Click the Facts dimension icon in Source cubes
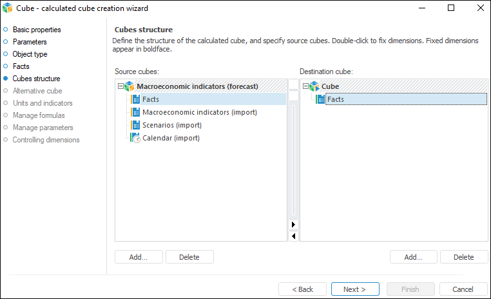The width and height of the screenshot is (491, 299). (136, 99)
